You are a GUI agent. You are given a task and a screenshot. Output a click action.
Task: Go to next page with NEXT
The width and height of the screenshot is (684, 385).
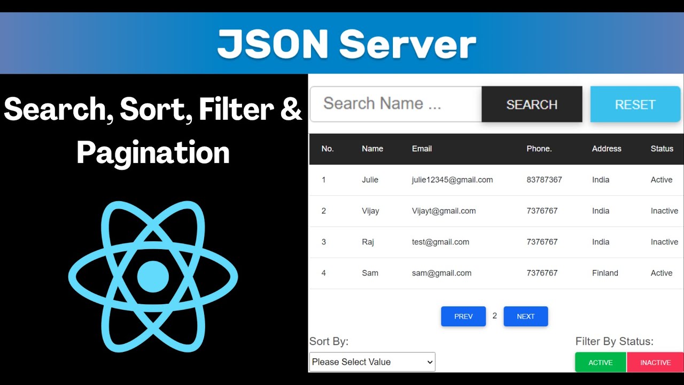coord(526,317)
